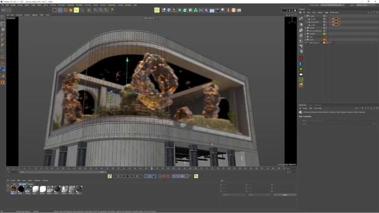Expand the last object row in Objects tree
This screenshot has height=213, width=379.
306,43
